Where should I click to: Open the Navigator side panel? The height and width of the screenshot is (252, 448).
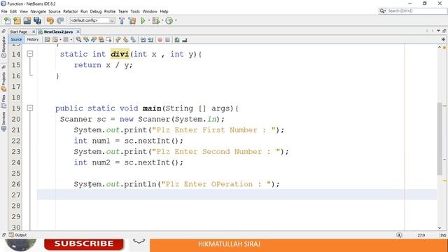[3, 47]
